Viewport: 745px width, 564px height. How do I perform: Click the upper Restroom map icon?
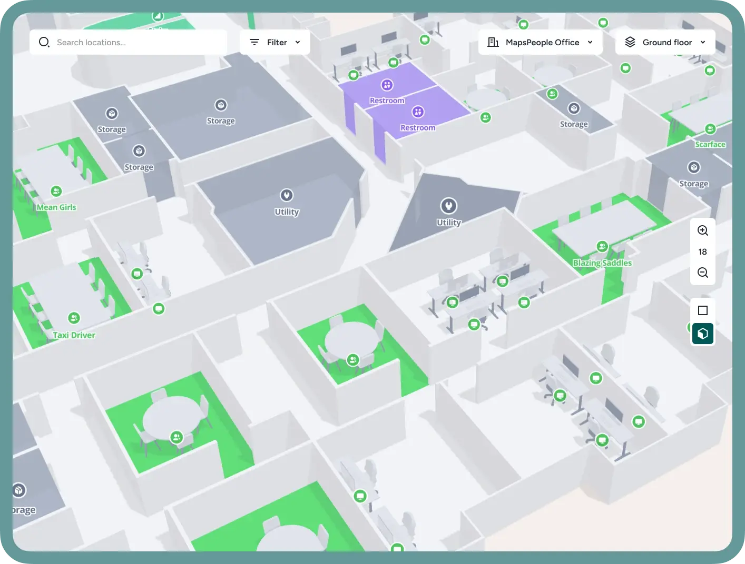tap(387, 85)
